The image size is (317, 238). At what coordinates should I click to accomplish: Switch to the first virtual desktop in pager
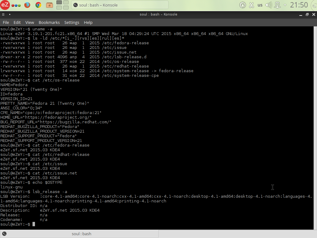[x=59, y=2]
